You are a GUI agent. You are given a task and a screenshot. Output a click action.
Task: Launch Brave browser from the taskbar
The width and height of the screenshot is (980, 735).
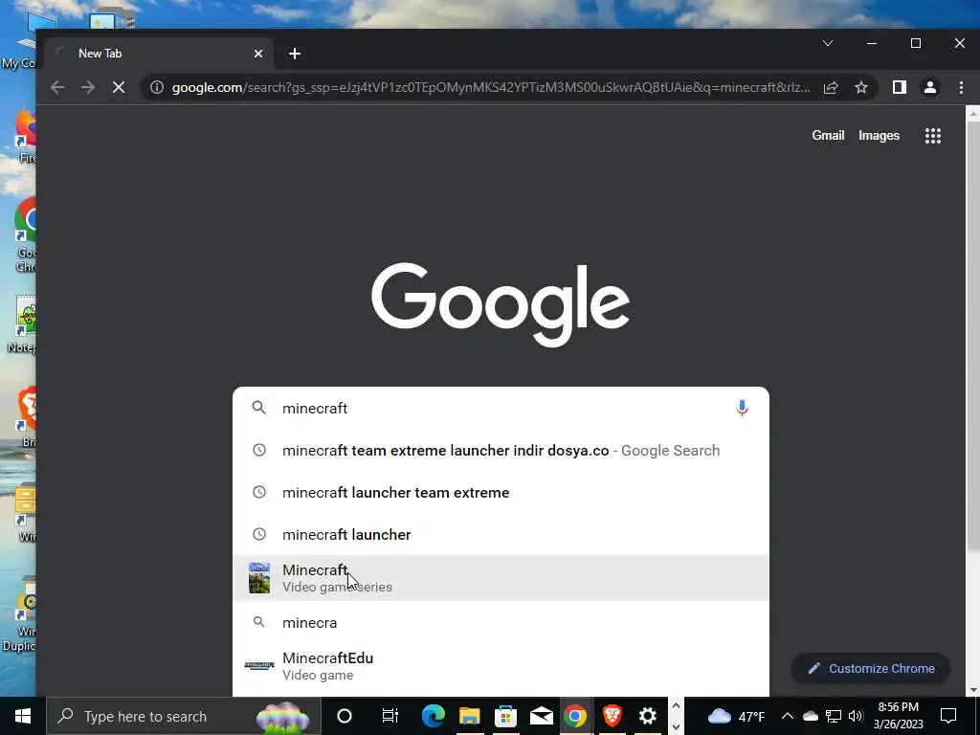click(x=612, y=716)
